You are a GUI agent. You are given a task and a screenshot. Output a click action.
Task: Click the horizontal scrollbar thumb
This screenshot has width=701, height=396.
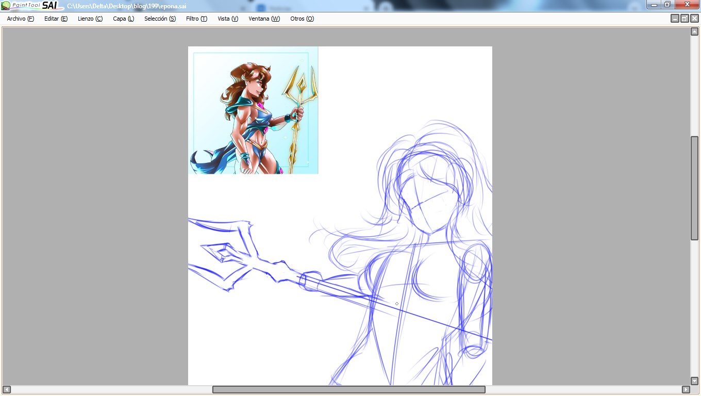(x=349, y=389)
